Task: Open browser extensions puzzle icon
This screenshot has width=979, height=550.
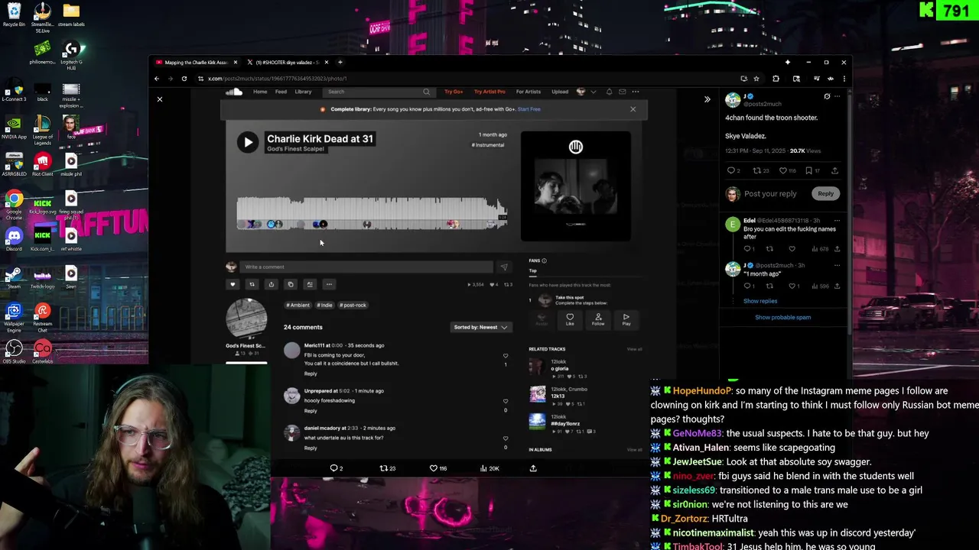Action: pyautogui.click(x=776, y=79)
